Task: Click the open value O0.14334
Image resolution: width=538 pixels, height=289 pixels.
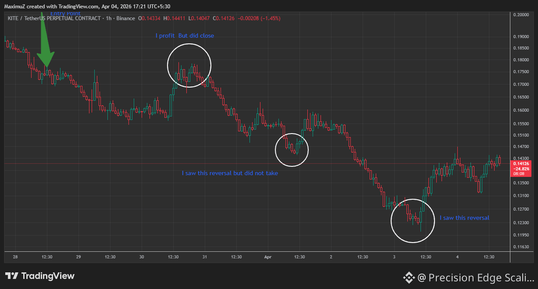Action: coord(149,18)
